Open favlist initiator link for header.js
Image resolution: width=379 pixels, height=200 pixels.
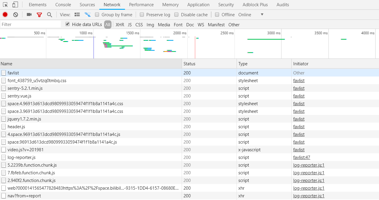(x=299, y=127)
